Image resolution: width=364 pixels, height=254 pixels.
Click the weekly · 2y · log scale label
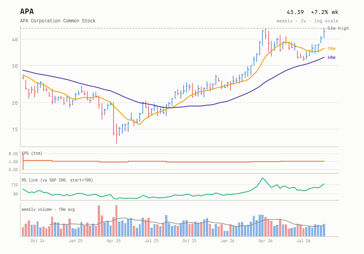pos(307,21)
